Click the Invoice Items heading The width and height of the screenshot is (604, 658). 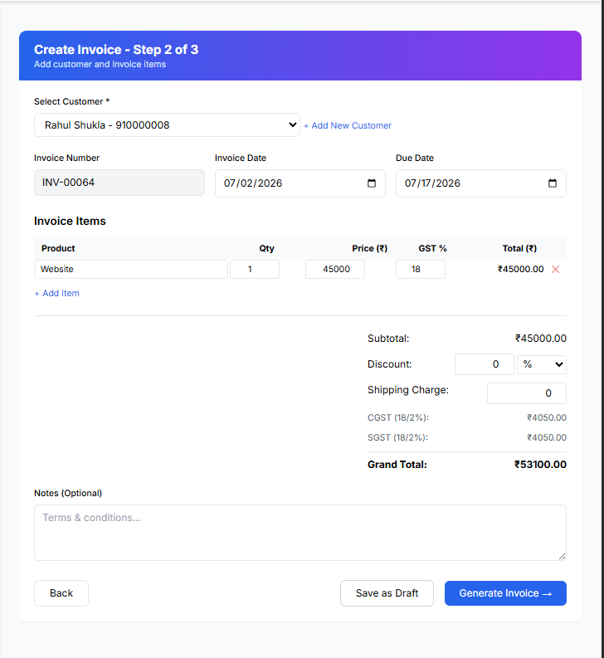(70, 222)
